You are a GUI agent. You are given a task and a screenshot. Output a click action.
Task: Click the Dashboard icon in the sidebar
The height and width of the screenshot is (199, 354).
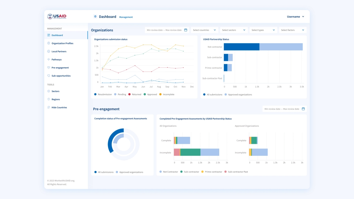click(49, 35)
